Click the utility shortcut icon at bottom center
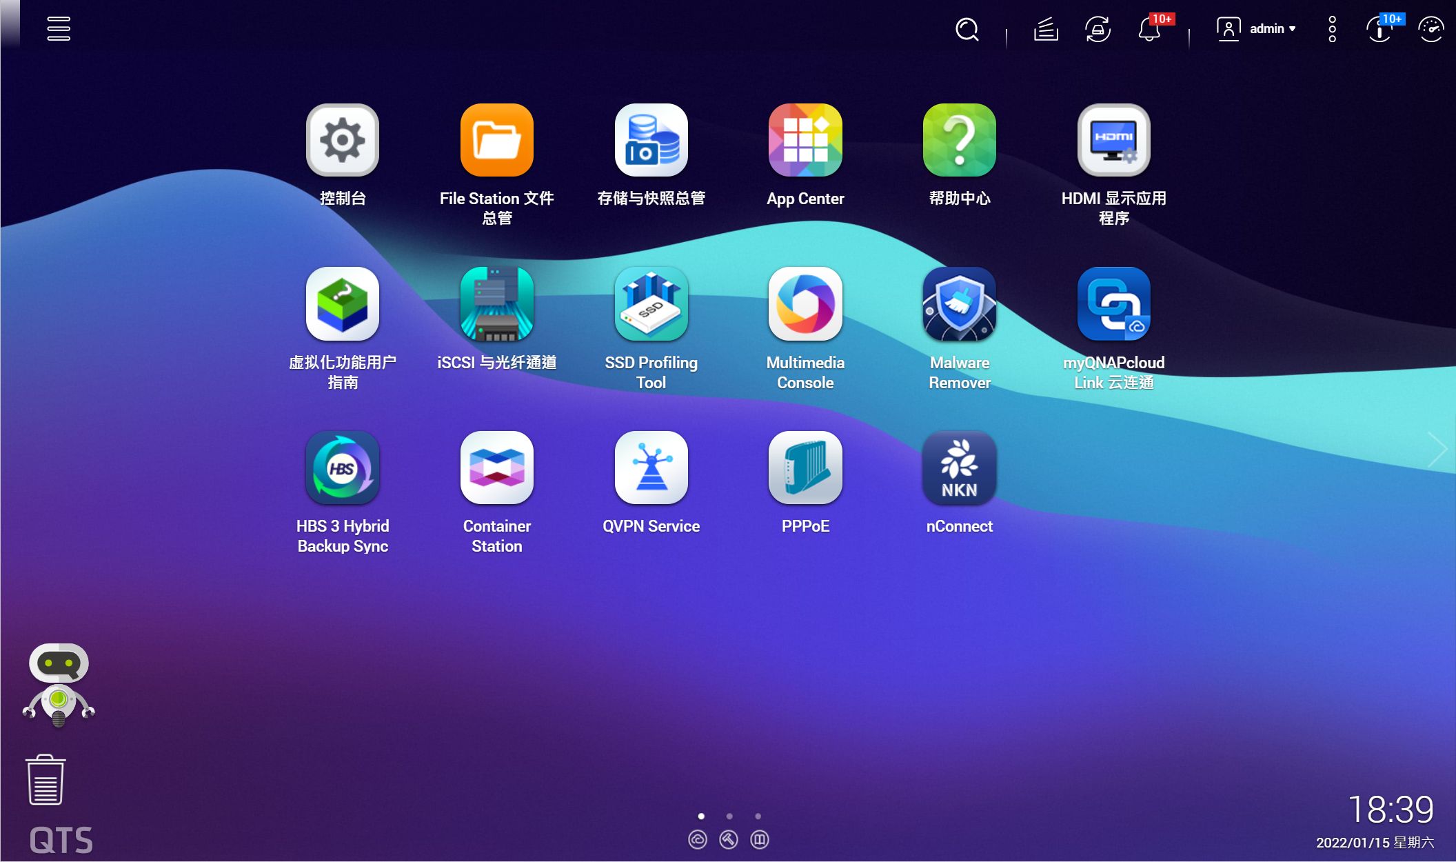1456x862 pixels. (729, 840)
